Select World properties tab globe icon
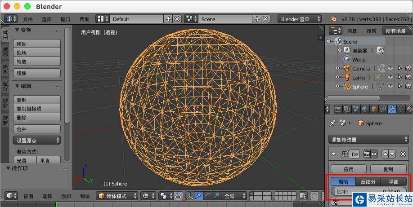The image size is (413, 207). click(365, 109)
